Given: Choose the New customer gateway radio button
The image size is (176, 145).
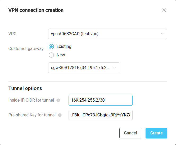Looking at the screenshot, I should point(51,55).
